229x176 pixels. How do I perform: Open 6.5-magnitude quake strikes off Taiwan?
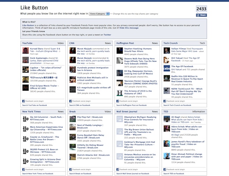click(94, 89)
